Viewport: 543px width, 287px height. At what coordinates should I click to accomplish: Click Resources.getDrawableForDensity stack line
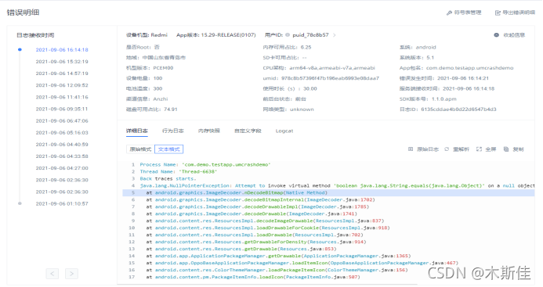(256, 242)
